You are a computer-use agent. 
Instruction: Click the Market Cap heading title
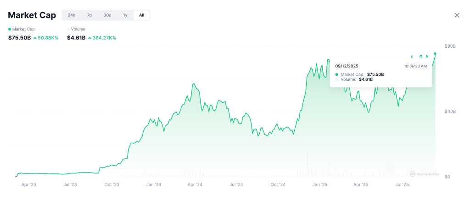32,15
